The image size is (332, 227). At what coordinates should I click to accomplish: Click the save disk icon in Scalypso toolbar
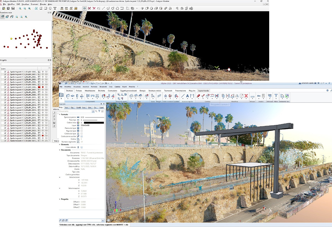coord(13,8)
